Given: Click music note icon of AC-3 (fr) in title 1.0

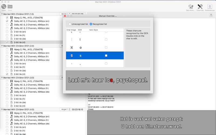Looking at the screenshot, I should point(12,25).
